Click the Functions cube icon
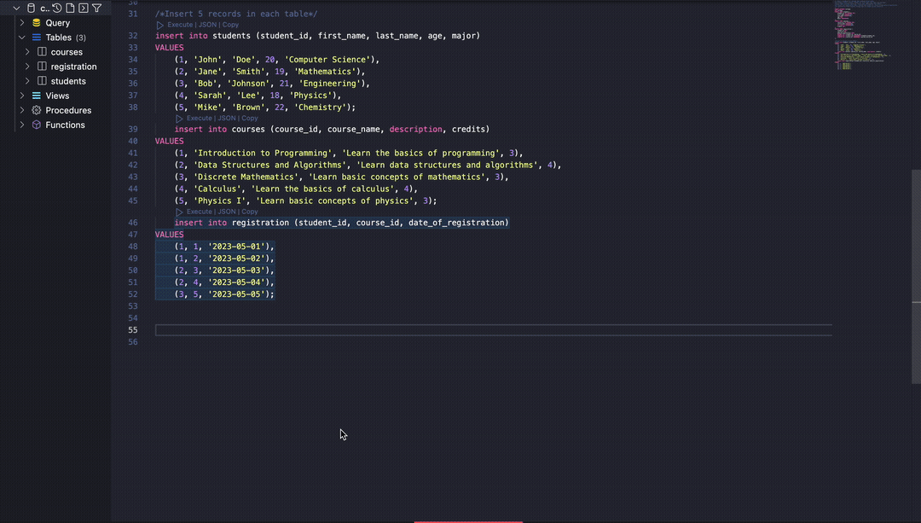The image size is (921, 523). coord(37,125)
